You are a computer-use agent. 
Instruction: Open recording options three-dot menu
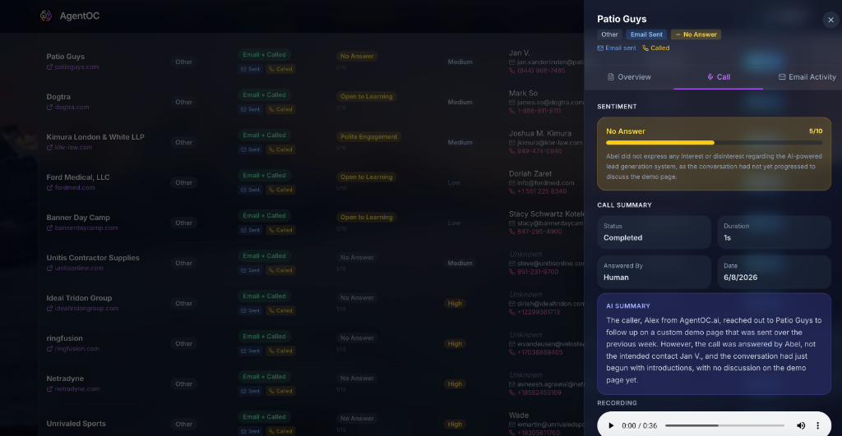pos(818,425)
